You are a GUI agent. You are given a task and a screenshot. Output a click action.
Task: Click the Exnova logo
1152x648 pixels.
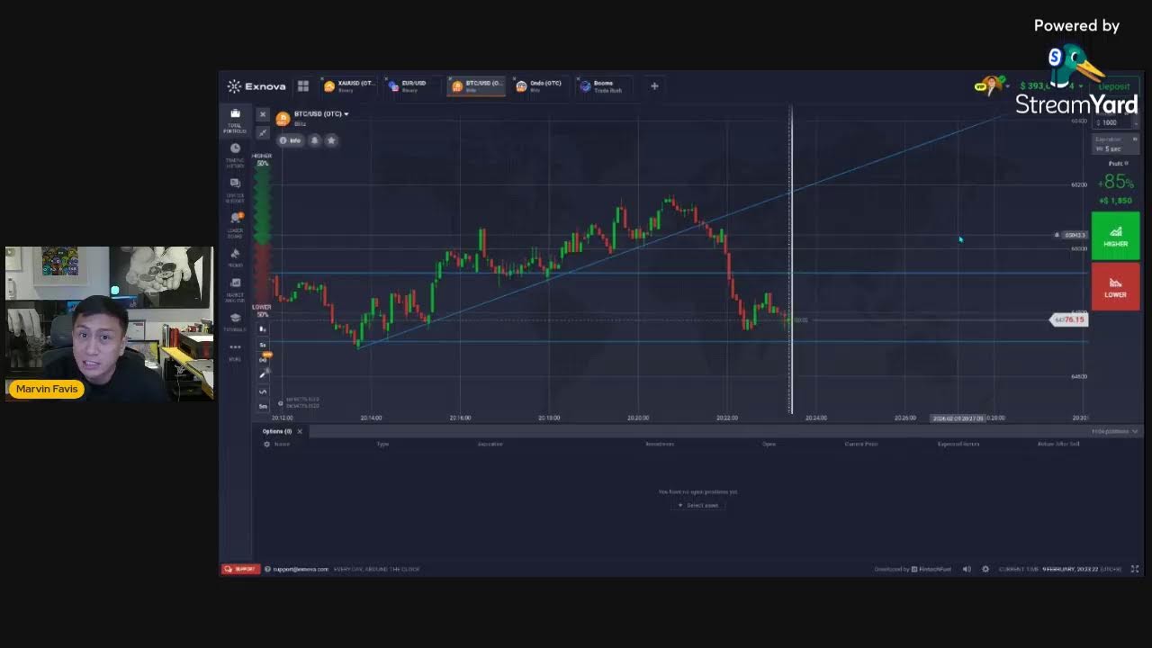click(x=256, y=86)
